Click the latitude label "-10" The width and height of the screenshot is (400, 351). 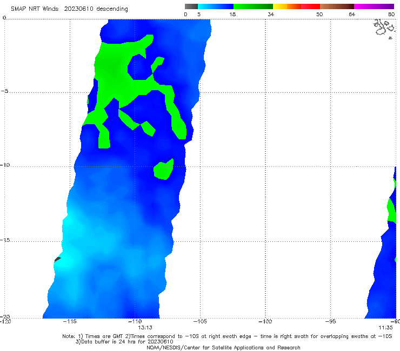coord(5,165)
